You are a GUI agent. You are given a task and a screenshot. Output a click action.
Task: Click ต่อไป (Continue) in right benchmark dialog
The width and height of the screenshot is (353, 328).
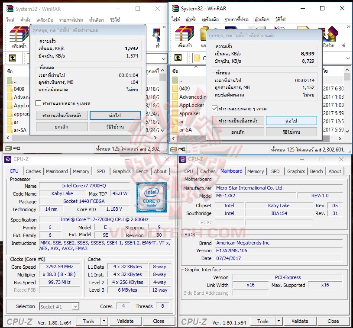point(291,121)
